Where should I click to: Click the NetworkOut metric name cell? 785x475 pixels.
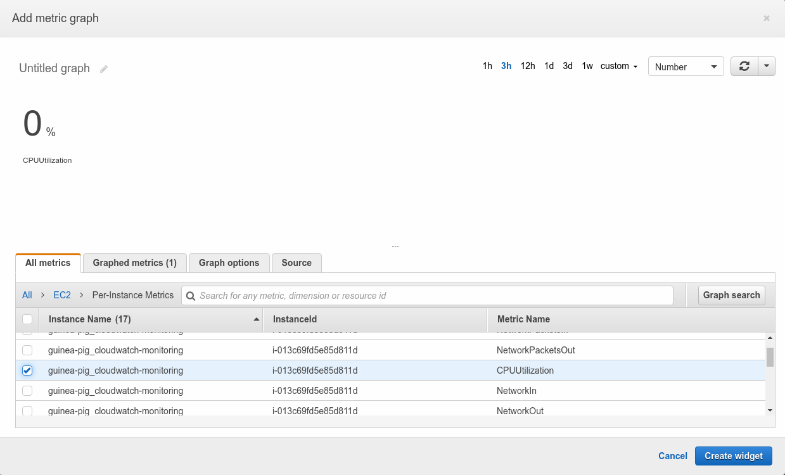click(520, 411)
